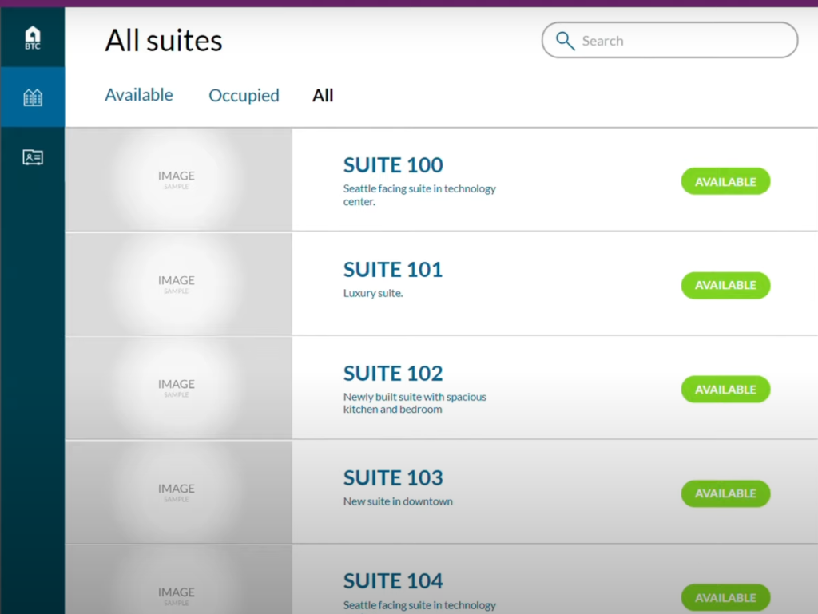Click the Available badge for Suite 104
The image size is (818, 614).
click(x=725, y=597)
